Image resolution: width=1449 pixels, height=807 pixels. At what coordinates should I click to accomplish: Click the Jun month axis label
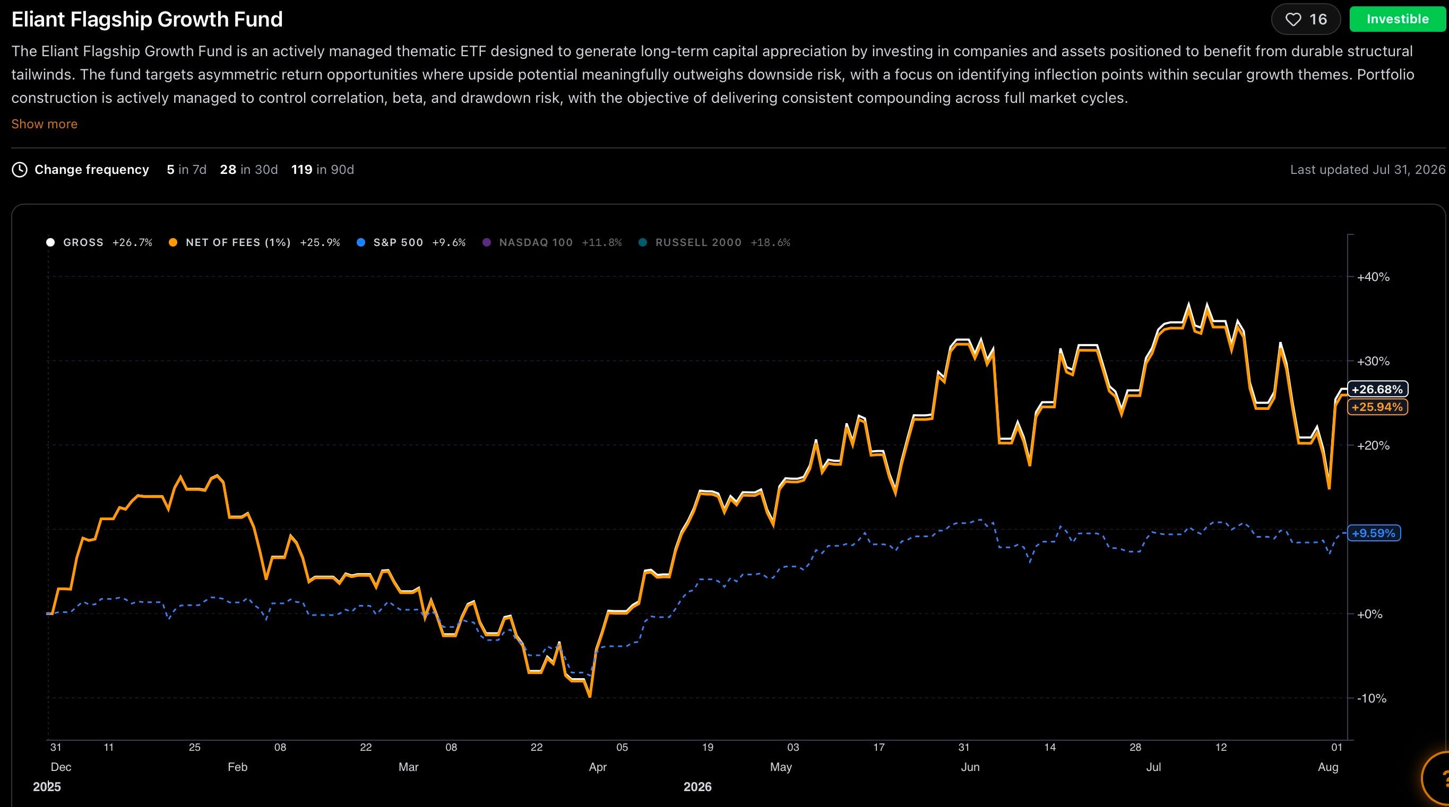[x=970, y=767]
